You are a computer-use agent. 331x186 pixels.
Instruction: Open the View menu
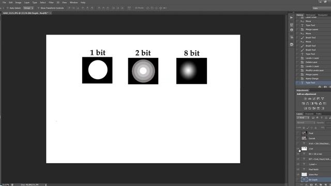coord(64,3)
